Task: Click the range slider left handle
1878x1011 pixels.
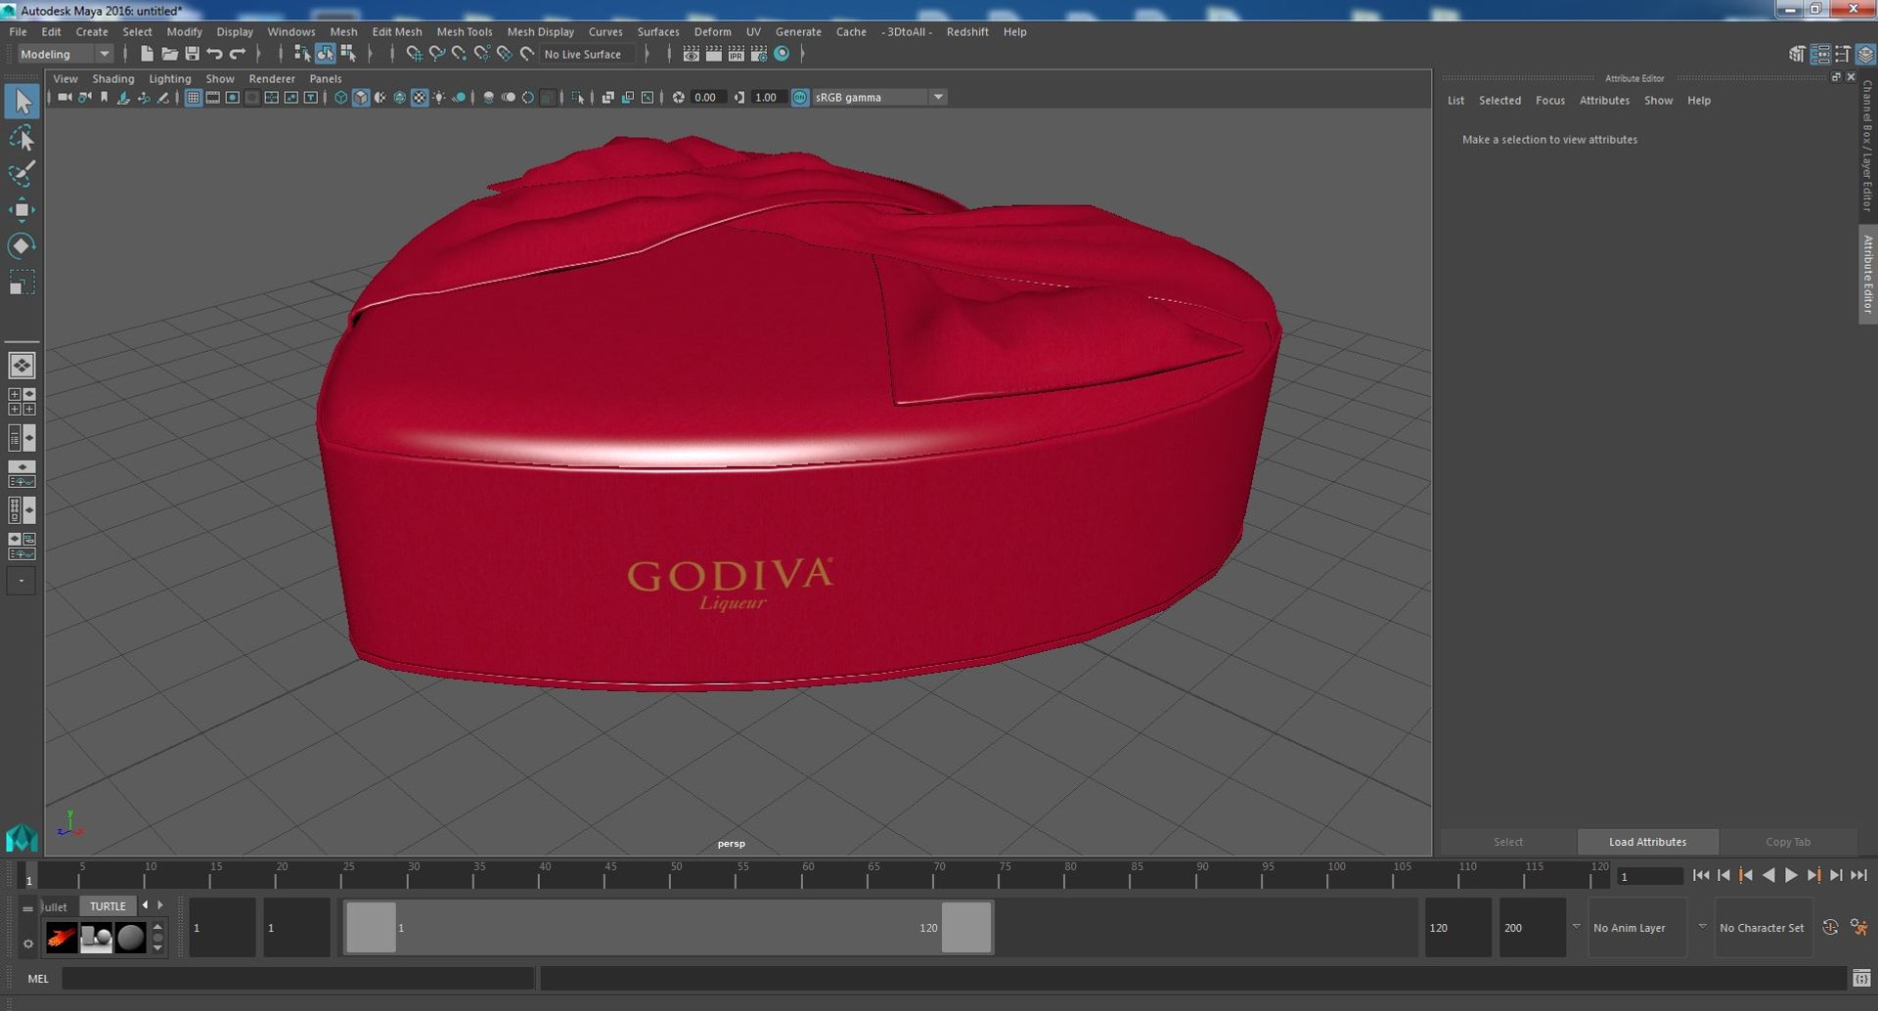Action: (372, 927)
